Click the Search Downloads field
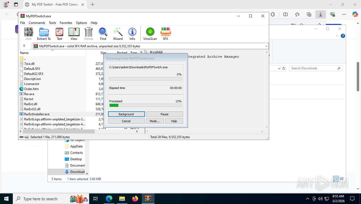This screenshot has height=204, width=361. (x=316, y=68)
